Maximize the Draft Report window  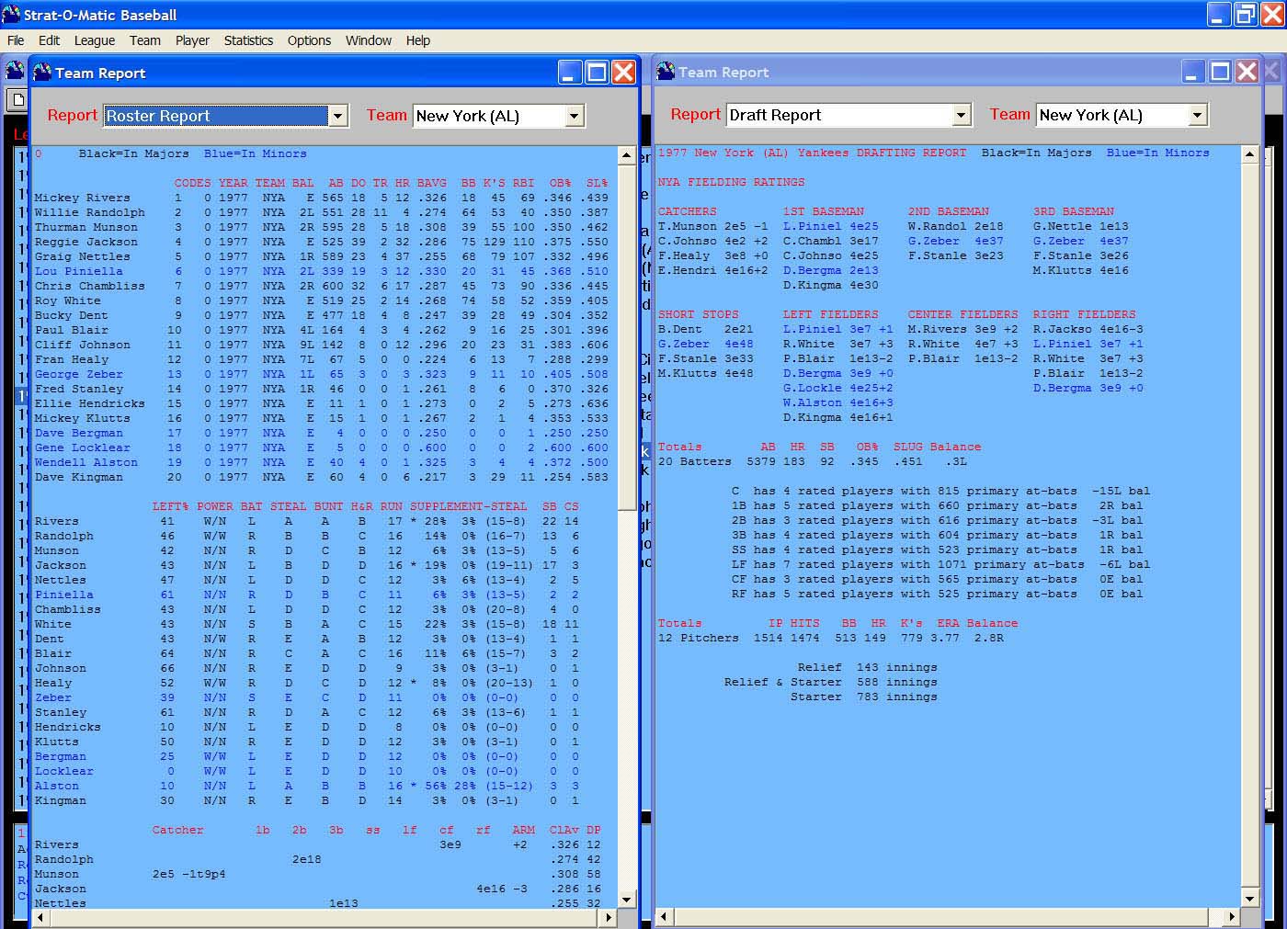pos(1220,72)
